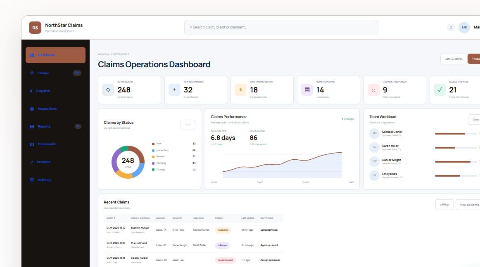
Task: Open Claims by Status more options menu
Action: (x=188, y=125)
